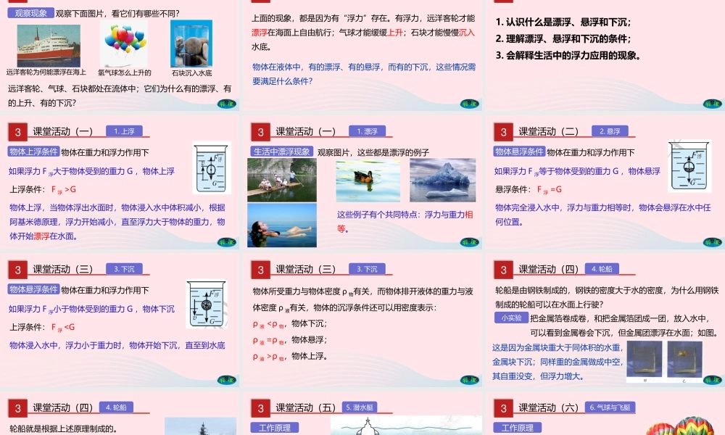Select right metal foil experiment photo
The image size is (725, 435).
pos(685,360)
